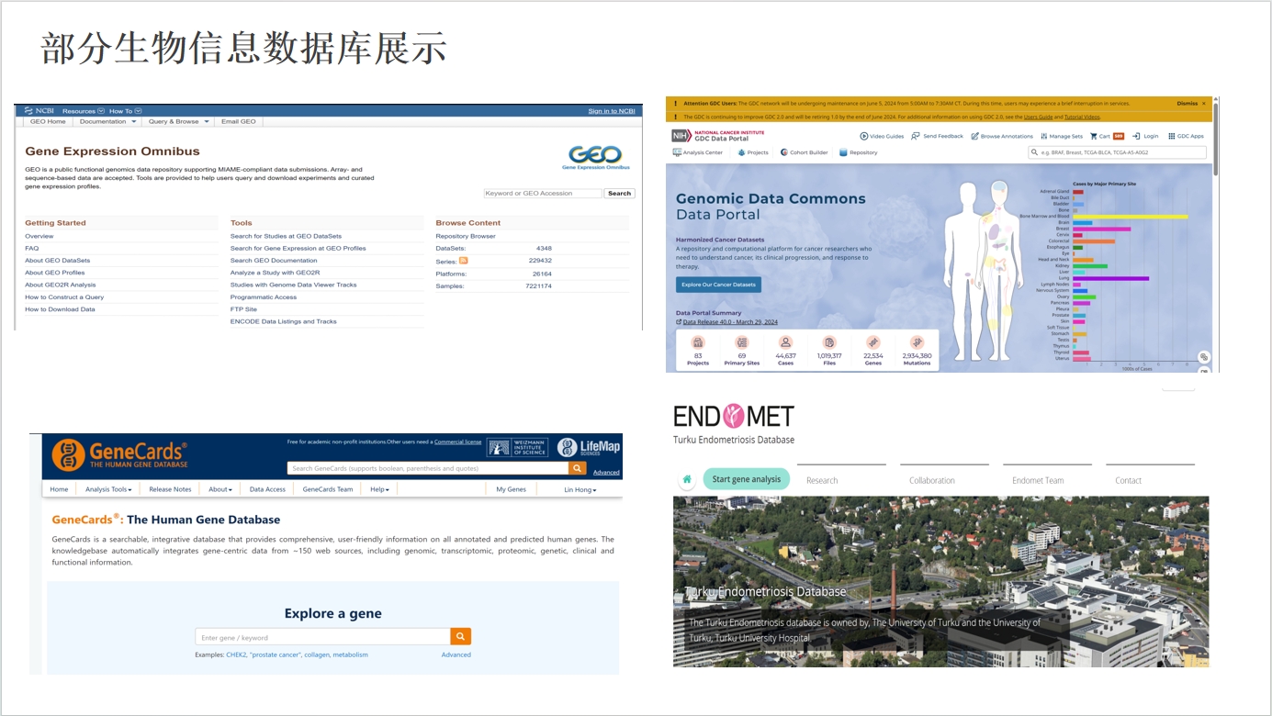Viewport: 1272px width, 716px height.
Task: Click the 22,534 Genes summary icon
Action: click(872, 342)
